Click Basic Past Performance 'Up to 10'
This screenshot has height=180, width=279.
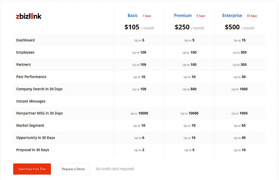point(139,77)
